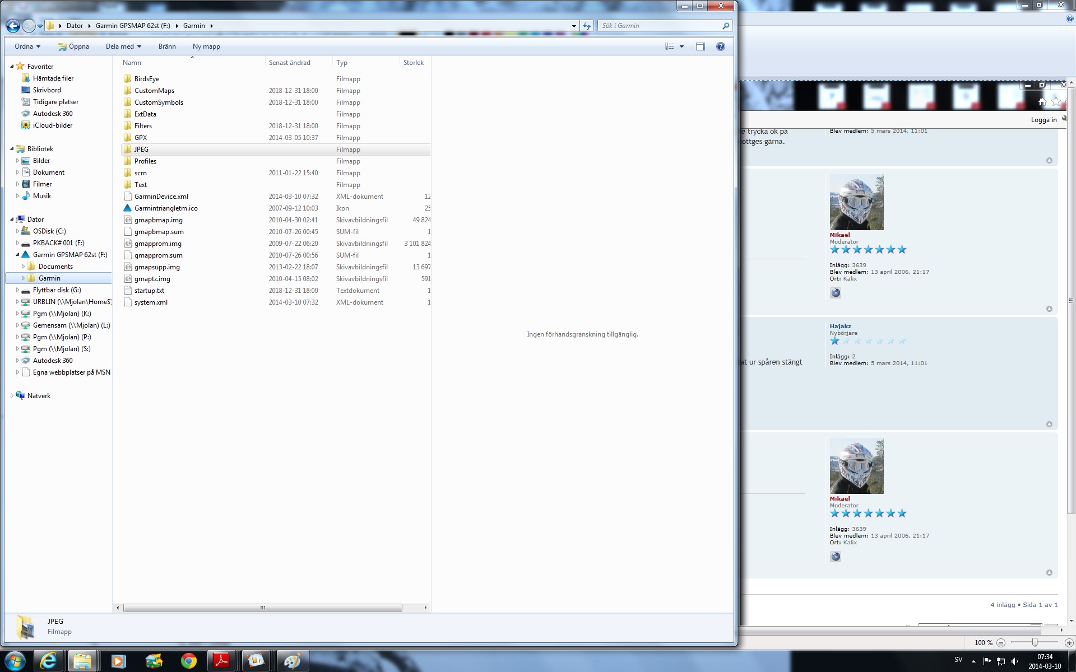The height and width of the screenshot is (672, 1076).
Task: Open Explorer help question mark icon
Action: tap(721, 46)
